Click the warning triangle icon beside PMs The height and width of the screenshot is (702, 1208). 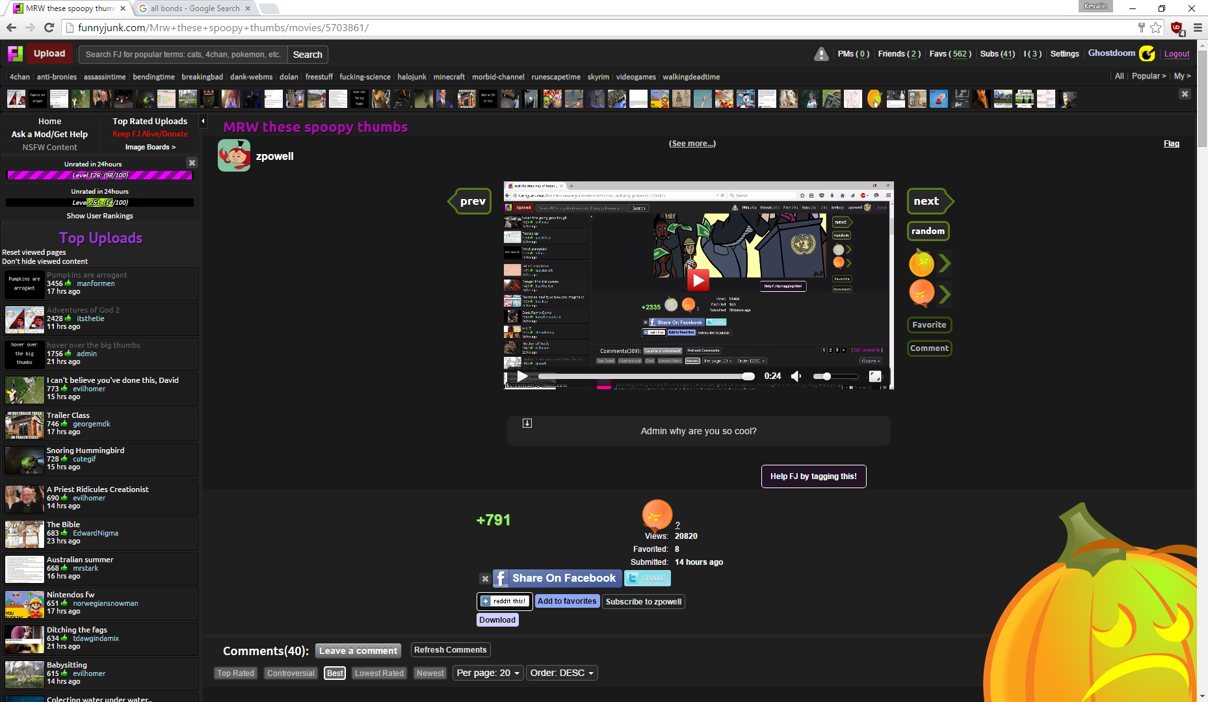pyautogui.click(x=821, y=54)
